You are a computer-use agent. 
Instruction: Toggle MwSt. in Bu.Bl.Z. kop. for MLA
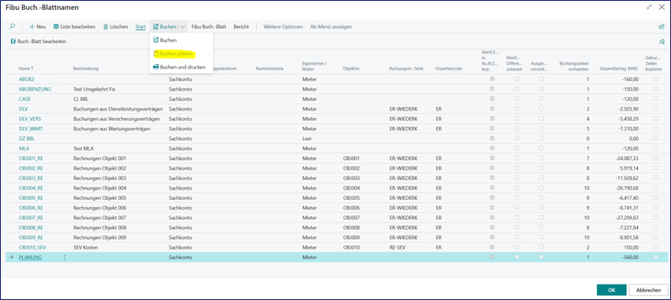point(492,148)
